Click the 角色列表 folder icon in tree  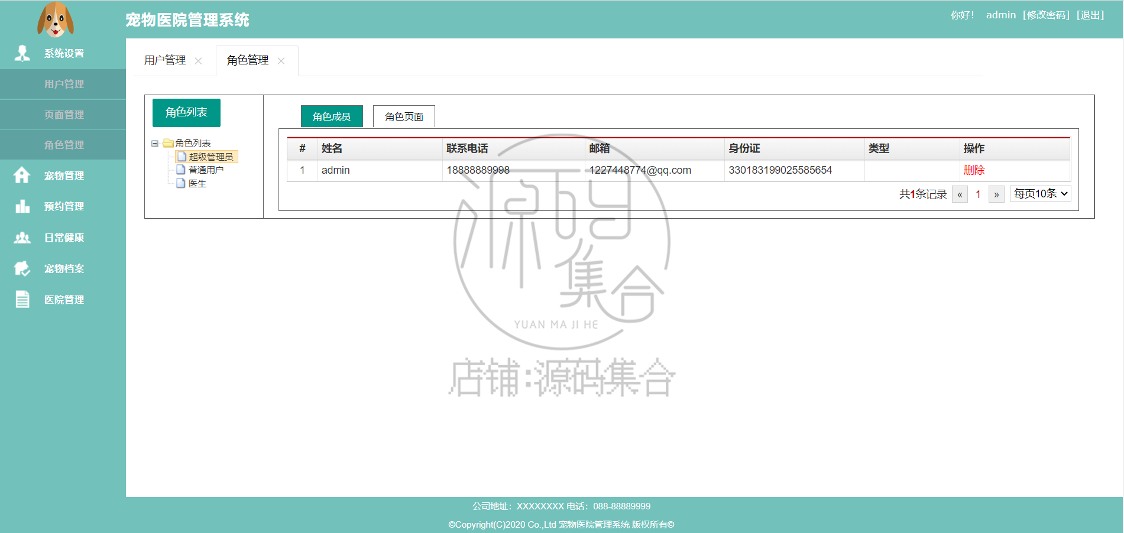[168, 143]
